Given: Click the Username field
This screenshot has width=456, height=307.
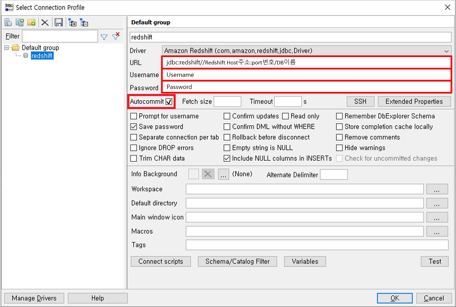Looking at the screenshot, I should click(x=306, y=75).
